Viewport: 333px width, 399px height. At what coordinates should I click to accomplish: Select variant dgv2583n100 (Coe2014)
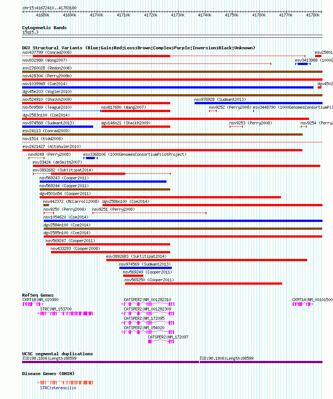point(46,115)
